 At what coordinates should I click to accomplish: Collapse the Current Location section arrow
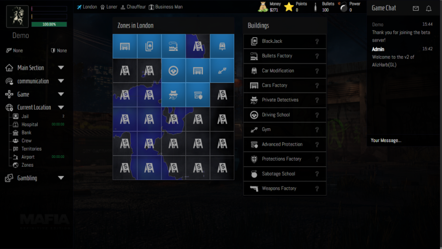click(61, 107)
